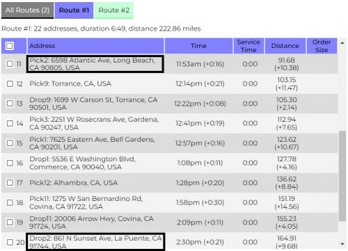Switch to the Route #2 tab
The height and width of the screenshot is (251, 348).
tap(113, 10)
